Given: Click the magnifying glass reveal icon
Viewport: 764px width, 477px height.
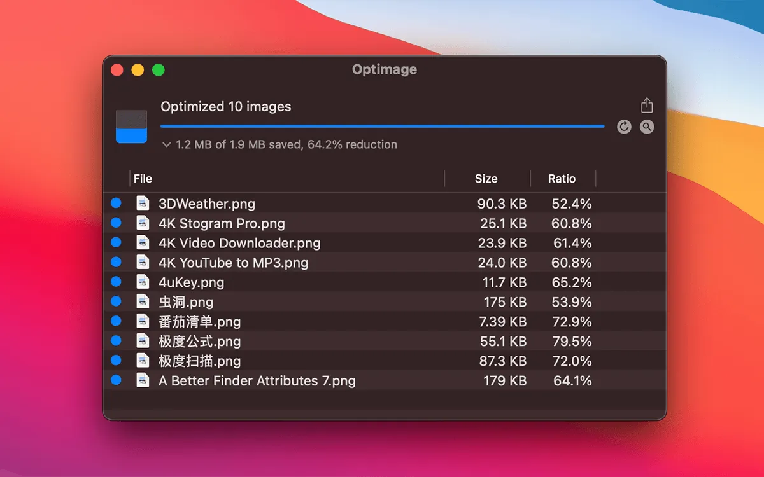Looking at the screenshot, I should click(647, 127).
